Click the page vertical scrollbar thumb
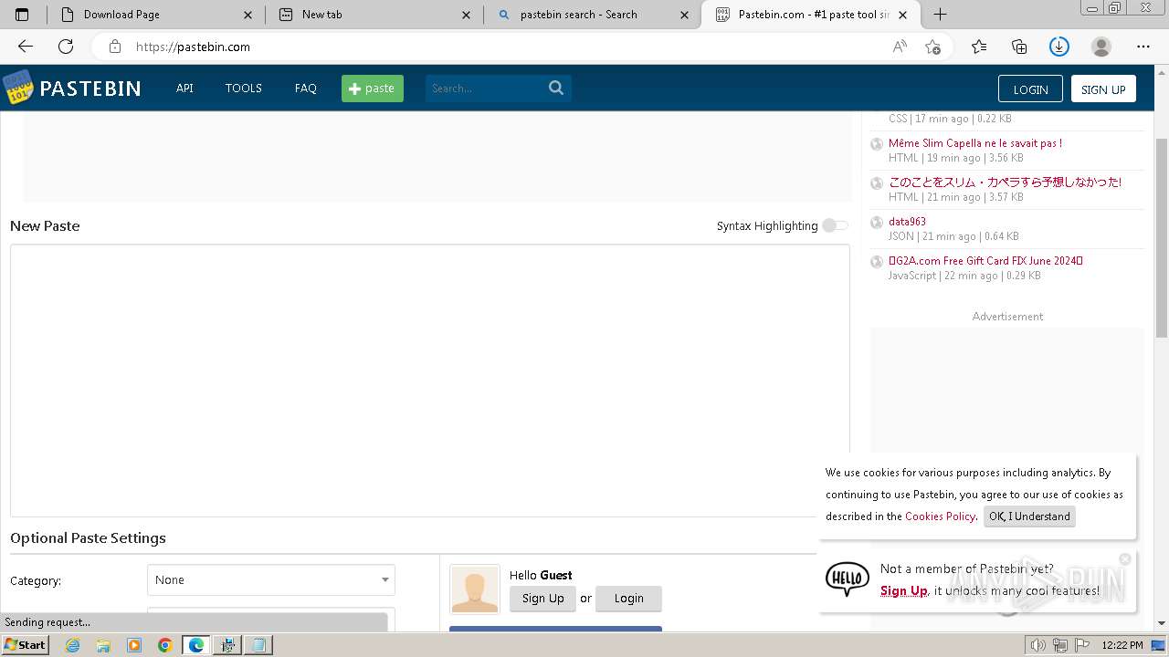The image size is (1169, 657). [1162, 237]
